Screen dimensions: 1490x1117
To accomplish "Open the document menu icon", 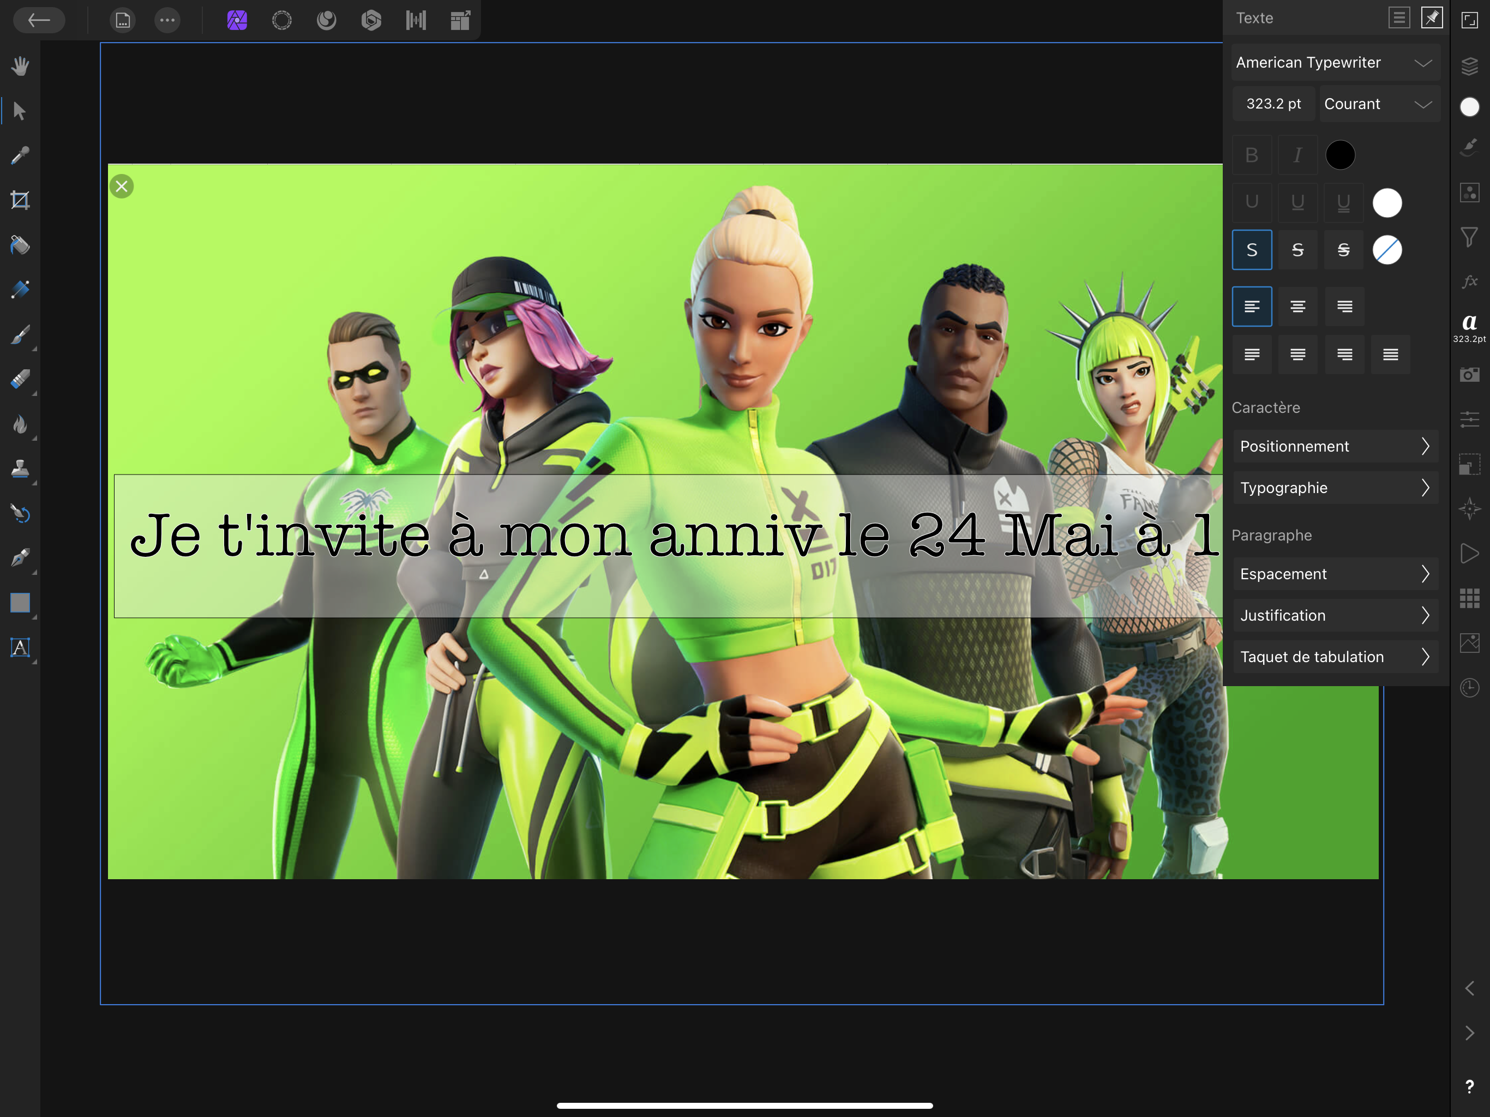I will click(x=123, y=20).
